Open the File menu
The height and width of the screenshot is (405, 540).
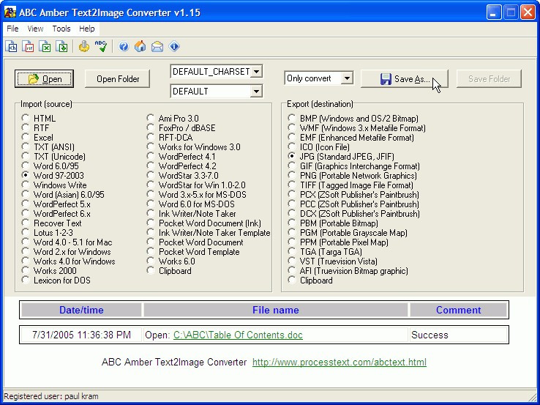[12, 29]
